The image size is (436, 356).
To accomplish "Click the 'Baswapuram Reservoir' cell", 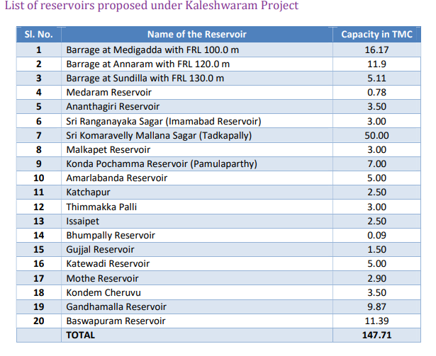I will [116, 321].
